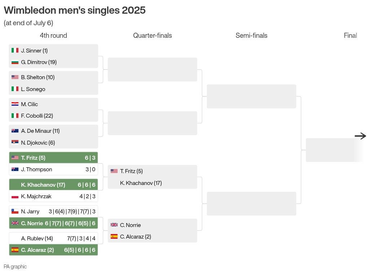Click the Serbian flag beside N. Djokovic
Screen dimensions: 368x272
click(15, 142)
